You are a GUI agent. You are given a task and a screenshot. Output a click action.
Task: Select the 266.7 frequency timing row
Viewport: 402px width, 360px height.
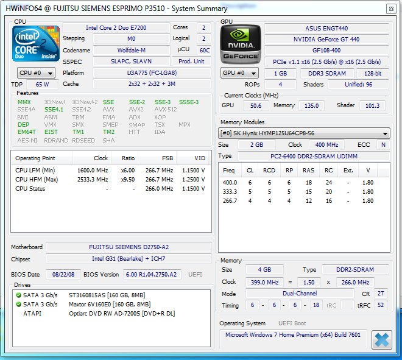click(304, 201)
